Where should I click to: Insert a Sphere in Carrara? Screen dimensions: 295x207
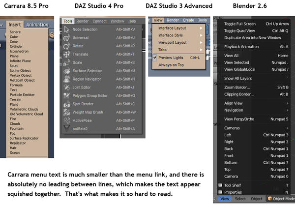(15, 32)
